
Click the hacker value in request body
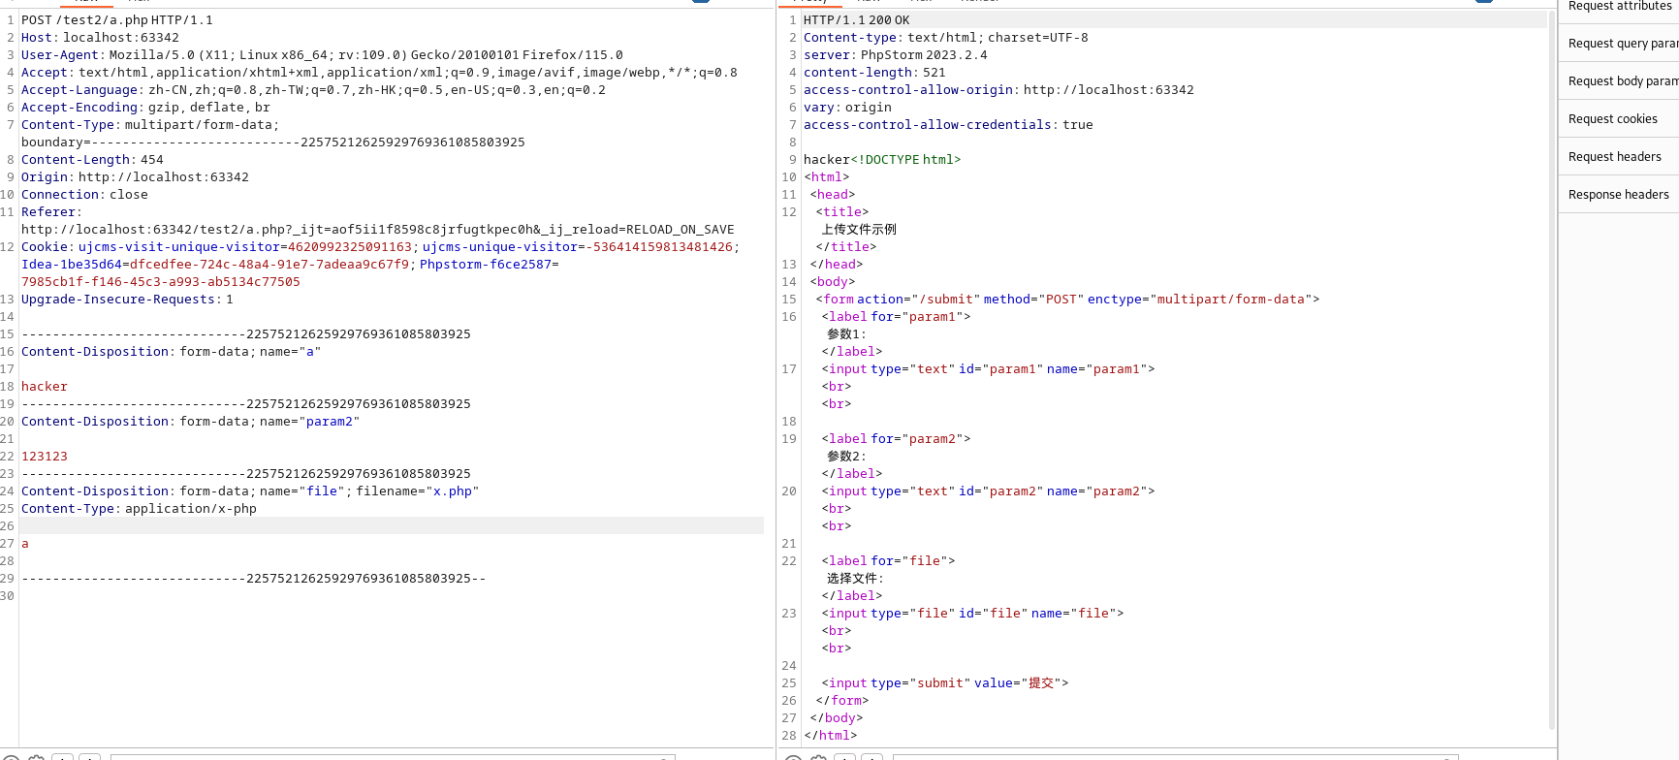tap(45, 387)
